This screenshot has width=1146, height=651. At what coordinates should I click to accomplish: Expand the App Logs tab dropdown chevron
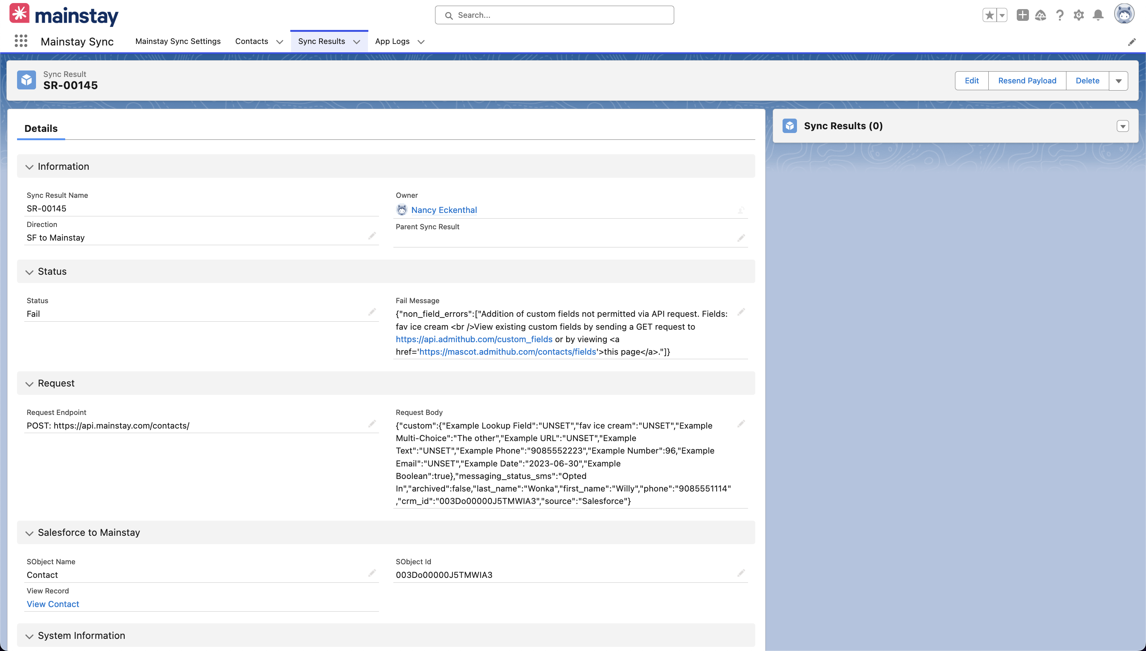[421, 42]
